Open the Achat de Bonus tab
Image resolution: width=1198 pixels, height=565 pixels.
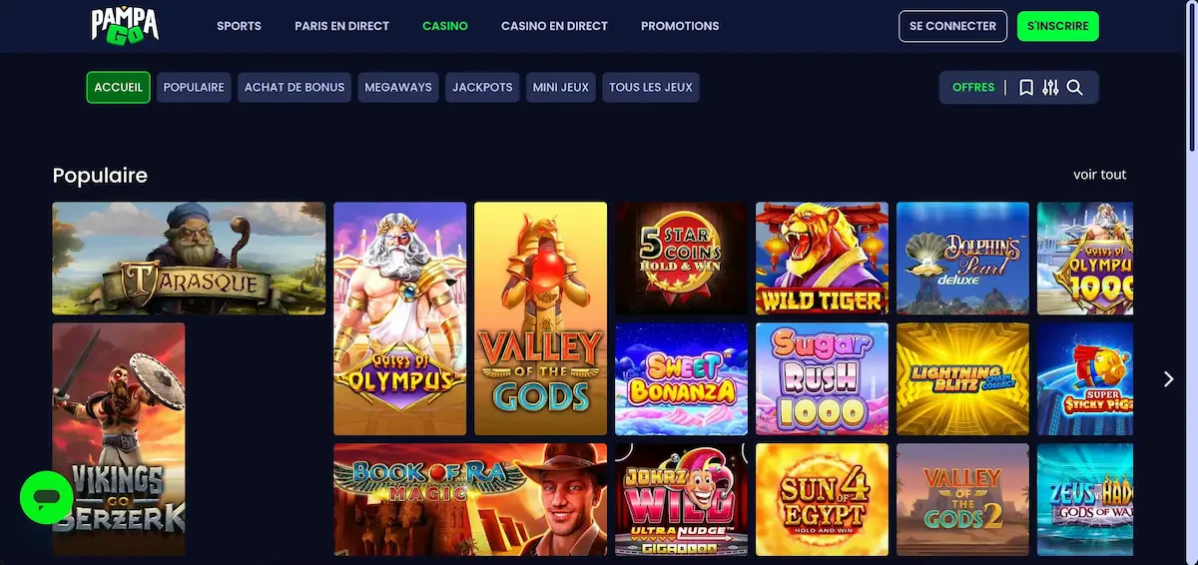(x=295, y=87)
